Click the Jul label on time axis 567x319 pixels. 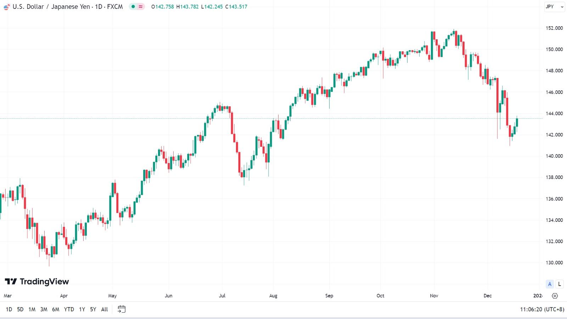222,296
